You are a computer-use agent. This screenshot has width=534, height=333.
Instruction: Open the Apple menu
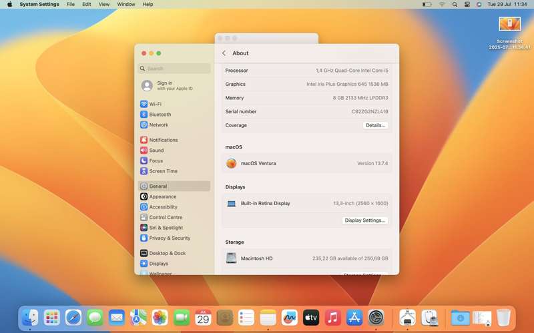click(x=9, y=5)
